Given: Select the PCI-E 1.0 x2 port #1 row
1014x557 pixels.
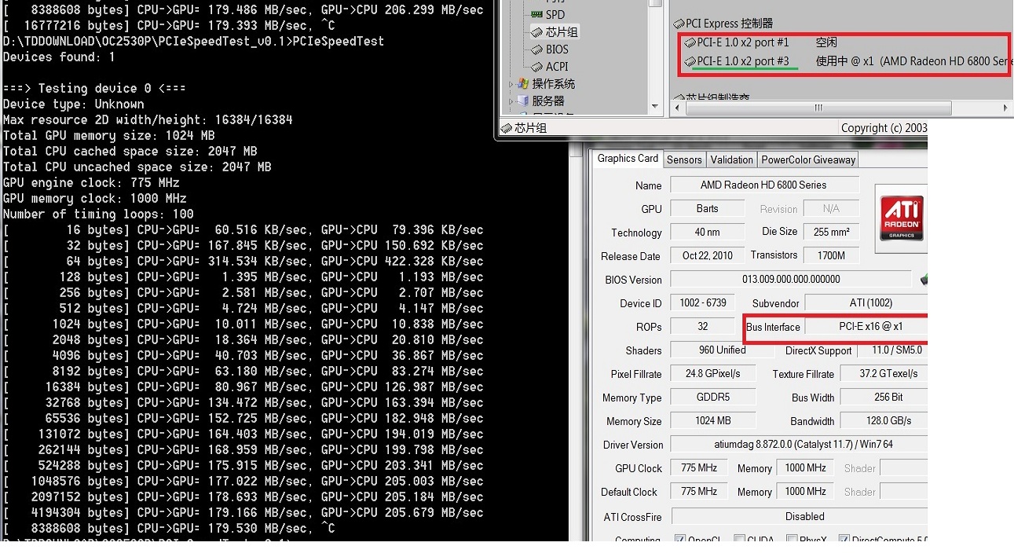Looking at the screenshot, I should [743, 42].
